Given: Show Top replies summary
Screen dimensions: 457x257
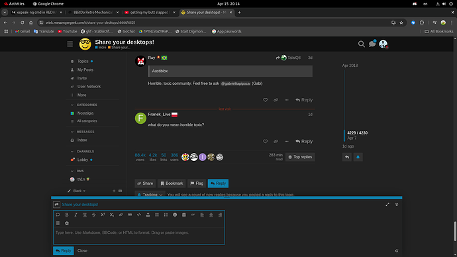Looking at the screenshot, I should pyautogui.click(x=300, y=157).
